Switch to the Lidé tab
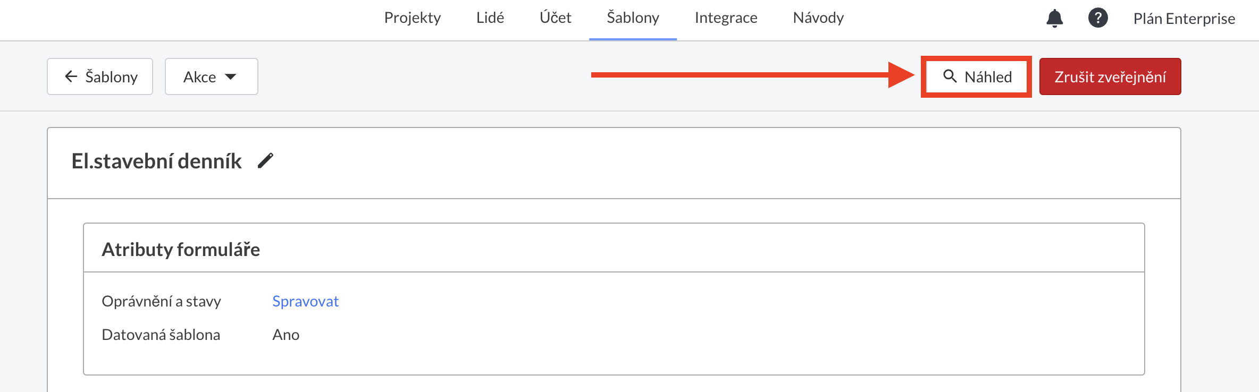Screen dimensions: 1259x392 point(490,18)
